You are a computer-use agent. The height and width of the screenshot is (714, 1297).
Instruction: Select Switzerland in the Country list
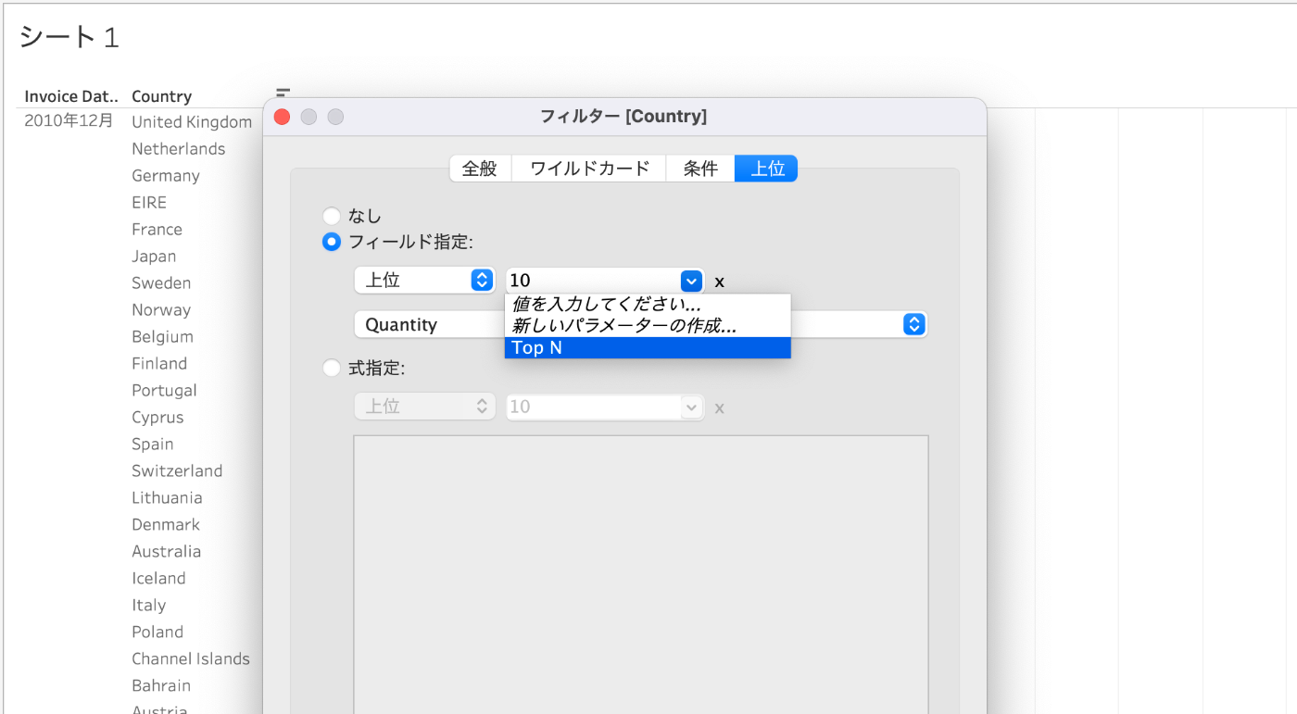[x=177, y=471]
